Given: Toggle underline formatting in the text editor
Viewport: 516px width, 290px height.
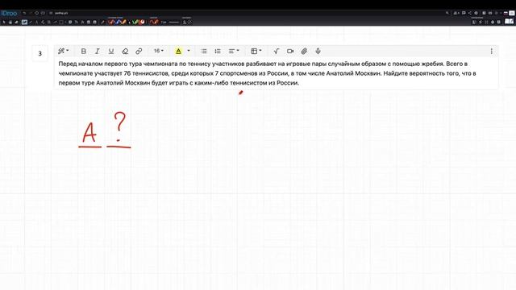Looking at the screenshot, I should point(111,51).
